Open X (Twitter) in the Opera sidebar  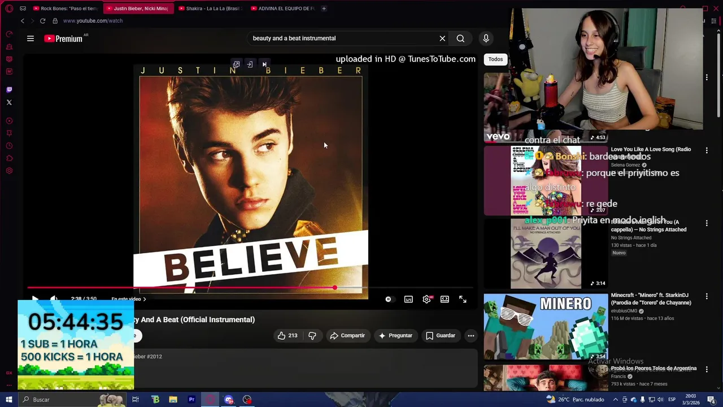tap(9, 102)
